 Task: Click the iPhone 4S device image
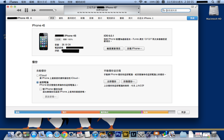click(x=43, y=42)
